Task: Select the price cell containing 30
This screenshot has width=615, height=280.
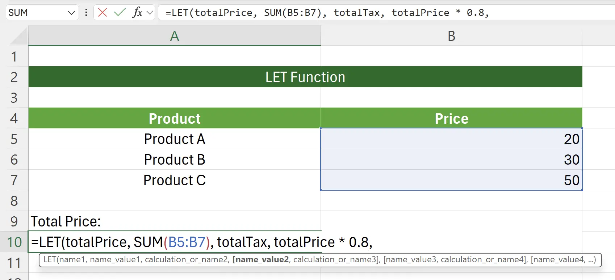Action: pyautogui.click(x=451, y=160)
